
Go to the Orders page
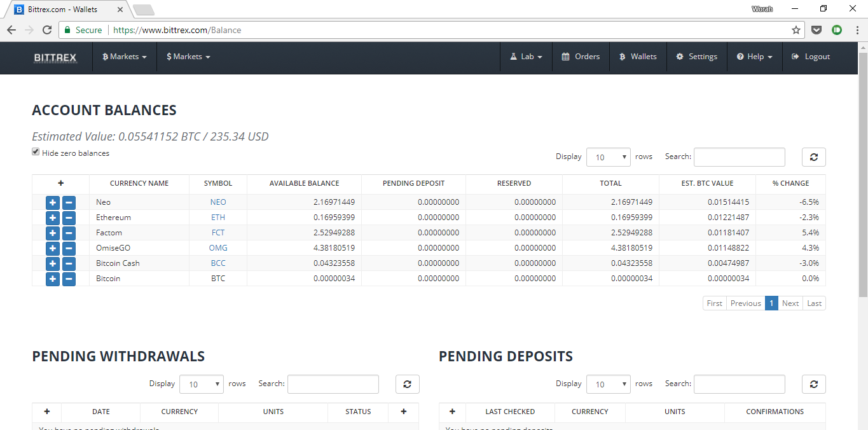coord(581,57)
